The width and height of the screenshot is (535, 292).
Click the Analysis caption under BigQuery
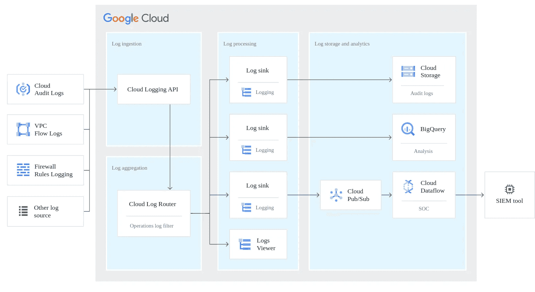423,151
